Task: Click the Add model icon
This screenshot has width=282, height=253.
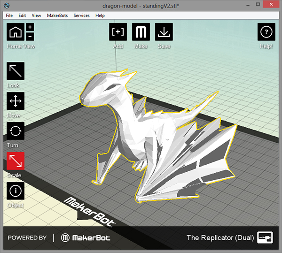Action: point(118,32)
